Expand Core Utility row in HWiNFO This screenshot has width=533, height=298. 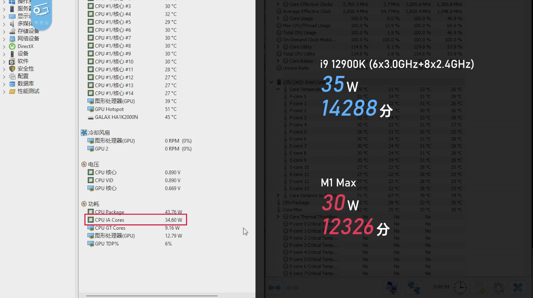click(278, 47)
